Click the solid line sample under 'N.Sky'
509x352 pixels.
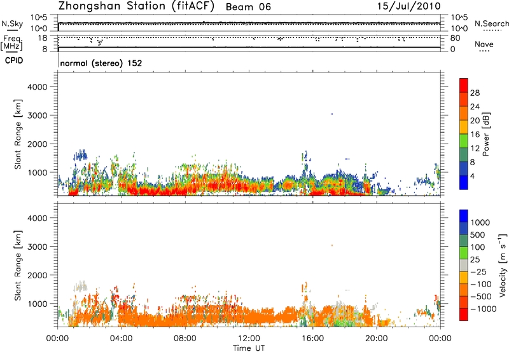(12, 30)
